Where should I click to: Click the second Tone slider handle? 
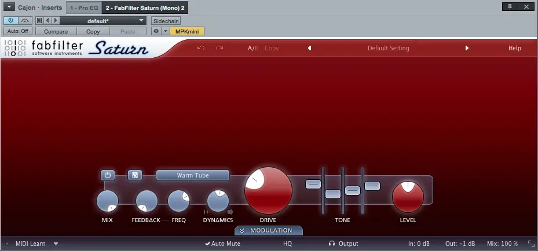click(x=333, y=194)
